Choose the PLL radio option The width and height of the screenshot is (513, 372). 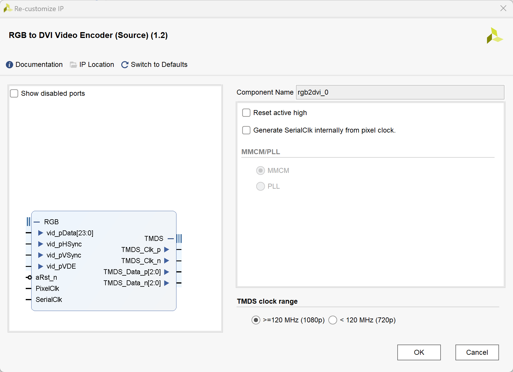pyautogui.click(x=260, y=186)
